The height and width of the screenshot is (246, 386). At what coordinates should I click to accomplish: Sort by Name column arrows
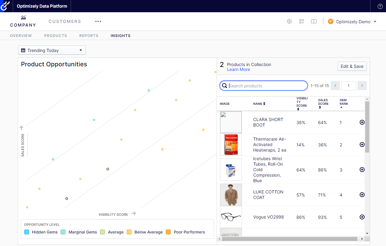(264, 104)
